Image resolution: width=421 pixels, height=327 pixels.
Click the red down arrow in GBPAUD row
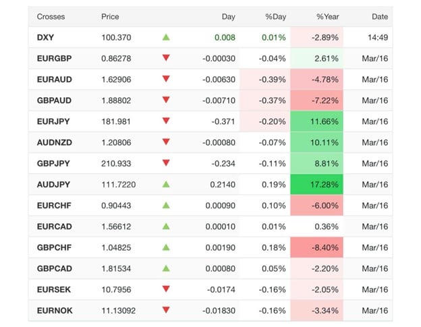pyautogui.click(x=166, y=100)
